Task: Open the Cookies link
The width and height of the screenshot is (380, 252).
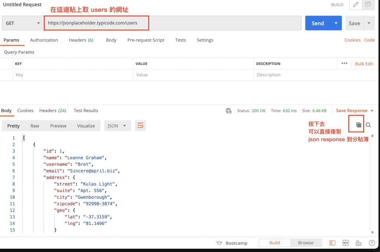Action: click(x=353, y=40)
